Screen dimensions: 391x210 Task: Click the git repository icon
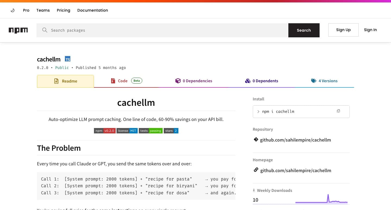256,140
